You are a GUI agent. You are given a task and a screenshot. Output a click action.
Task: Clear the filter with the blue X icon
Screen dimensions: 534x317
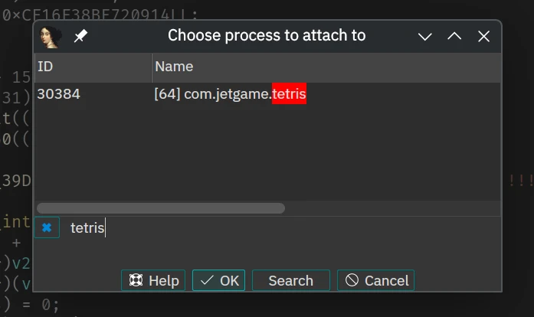click(x=47, y=227)
